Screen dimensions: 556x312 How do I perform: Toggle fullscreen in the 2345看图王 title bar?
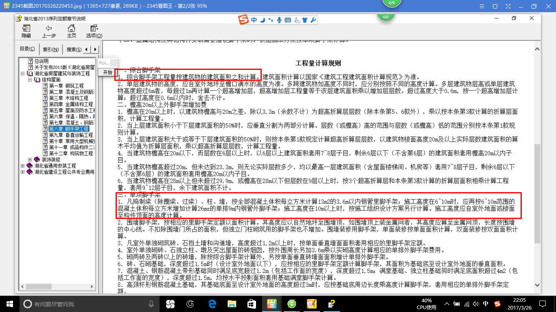coord(508,6)
